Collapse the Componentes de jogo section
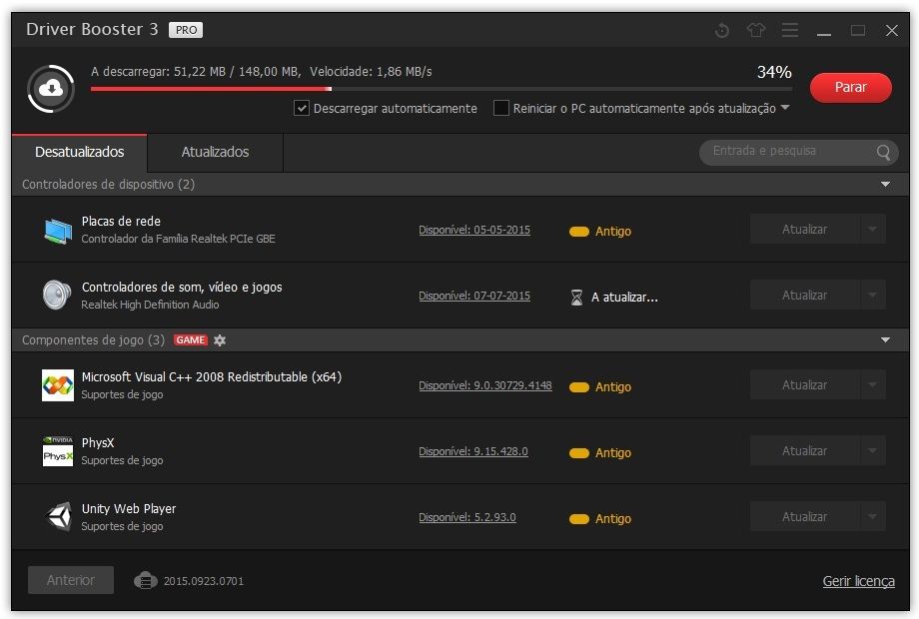919x619 pixels. [x=885, y=340]
